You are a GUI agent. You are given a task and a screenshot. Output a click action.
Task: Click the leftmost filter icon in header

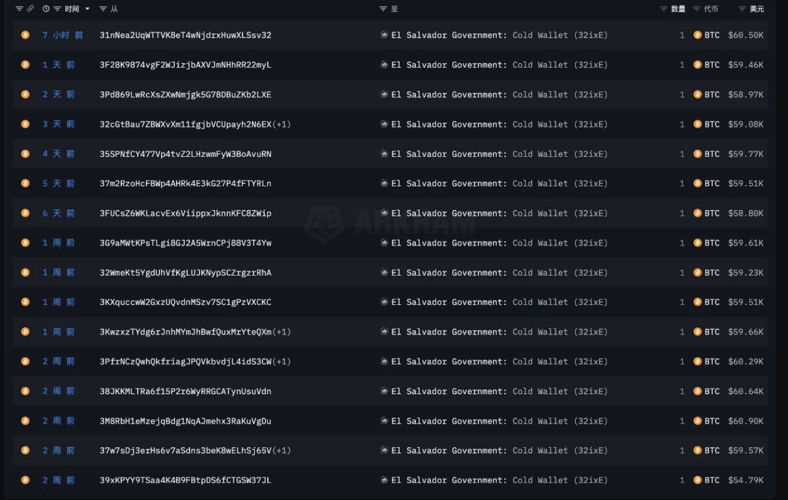point(19,9)
